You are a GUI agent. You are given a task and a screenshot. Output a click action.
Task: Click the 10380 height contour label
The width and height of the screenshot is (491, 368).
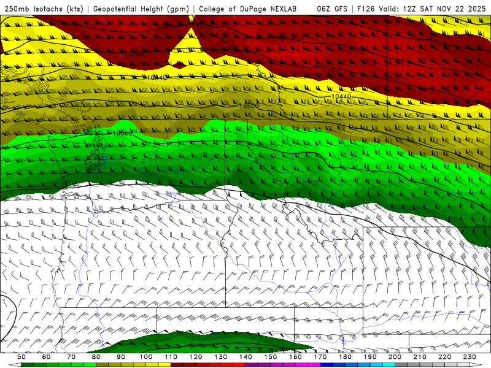point(134,53)
